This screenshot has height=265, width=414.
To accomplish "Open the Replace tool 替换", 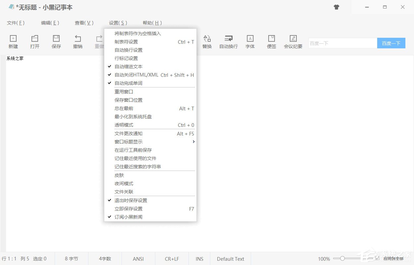I will click(x=207, y=41).
